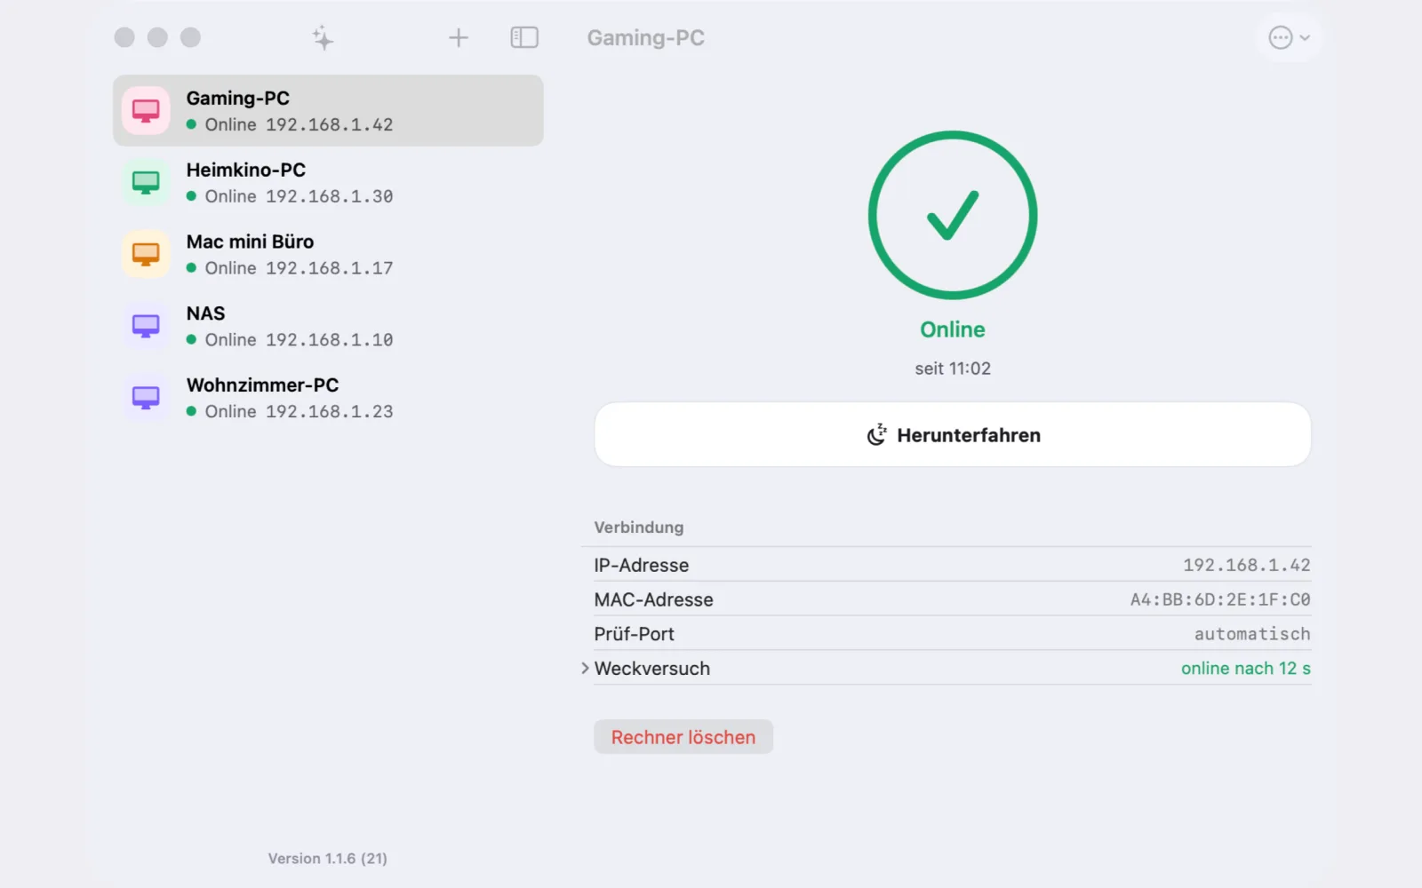Click the Version 1.1.6 (21) label
The height and width of the screenshot is (888, 1422).
point(328,859)
